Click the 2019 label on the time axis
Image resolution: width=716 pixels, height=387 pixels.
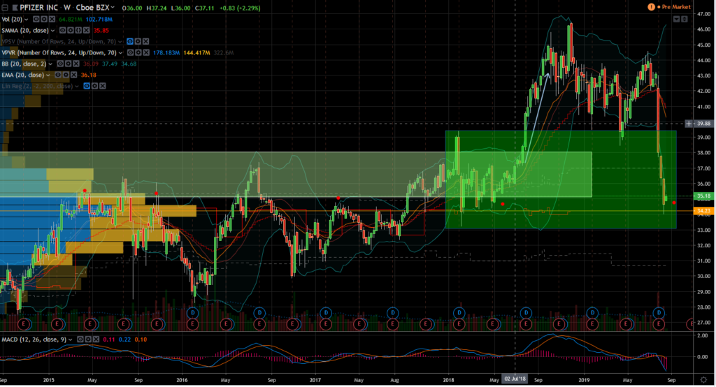point(584,380)
